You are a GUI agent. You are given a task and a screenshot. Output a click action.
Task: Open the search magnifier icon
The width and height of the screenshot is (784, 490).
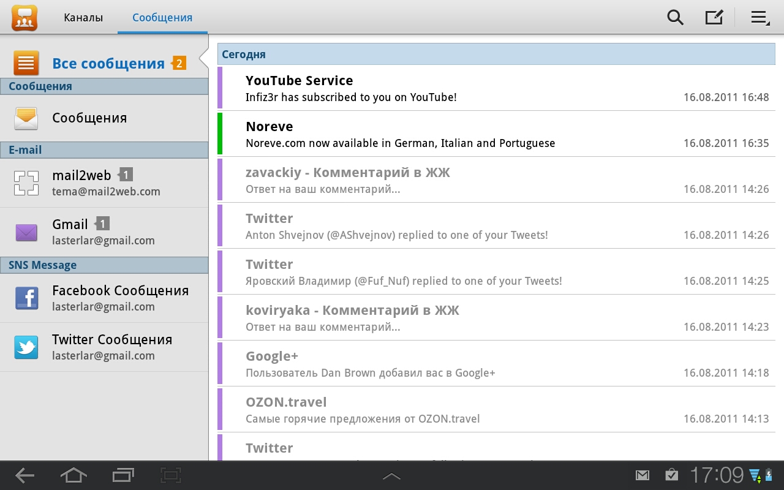(675, 17)
